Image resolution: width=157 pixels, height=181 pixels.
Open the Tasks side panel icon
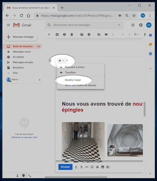151,54
